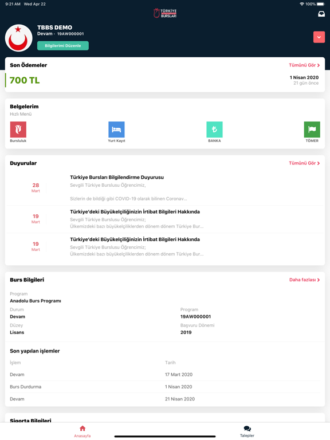Tap the Son yapılan işlemler heading

[35, 351]
